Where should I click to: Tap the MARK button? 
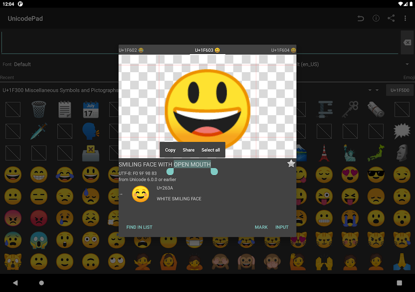pyautogui.click(x=261, y=227)
